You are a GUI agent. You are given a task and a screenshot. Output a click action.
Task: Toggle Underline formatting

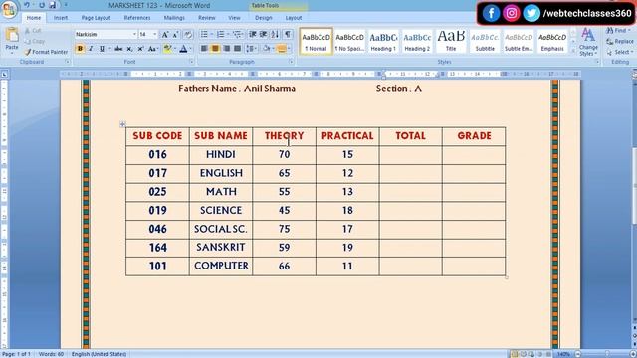tap(102, 49)
